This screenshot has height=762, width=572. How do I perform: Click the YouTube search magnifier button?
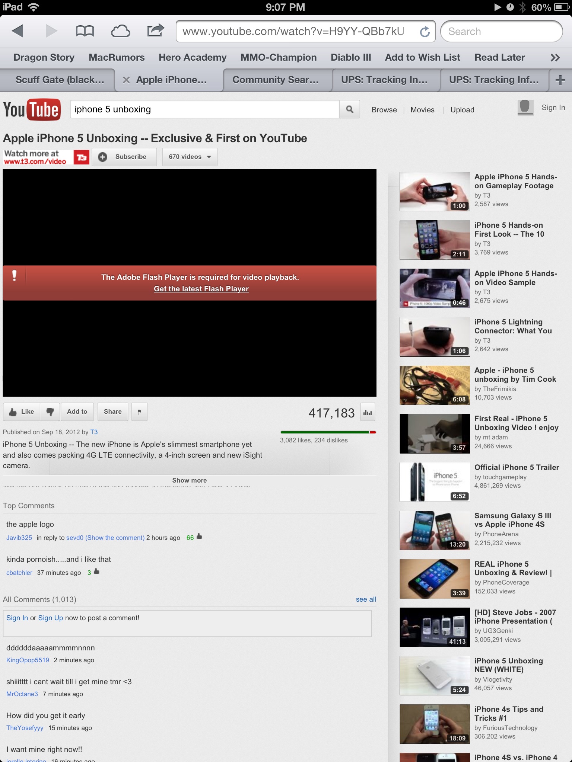click(x=349, y=109)
